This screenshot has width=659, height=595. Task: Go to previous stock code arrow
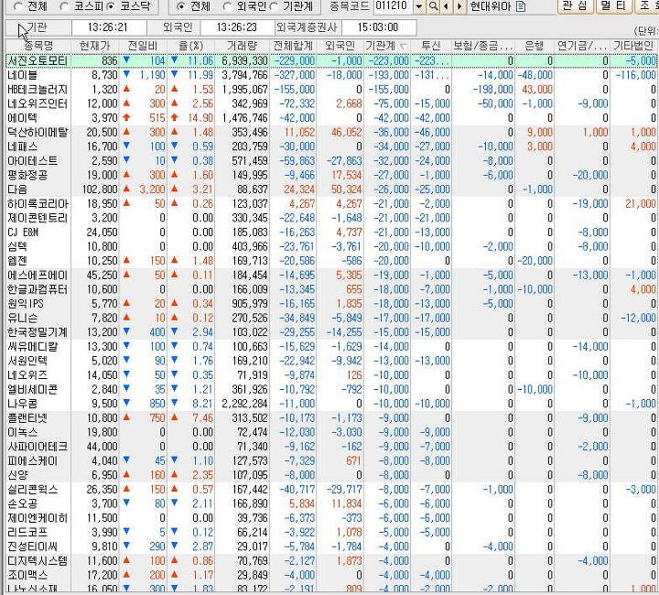click(x=446, y=6)
